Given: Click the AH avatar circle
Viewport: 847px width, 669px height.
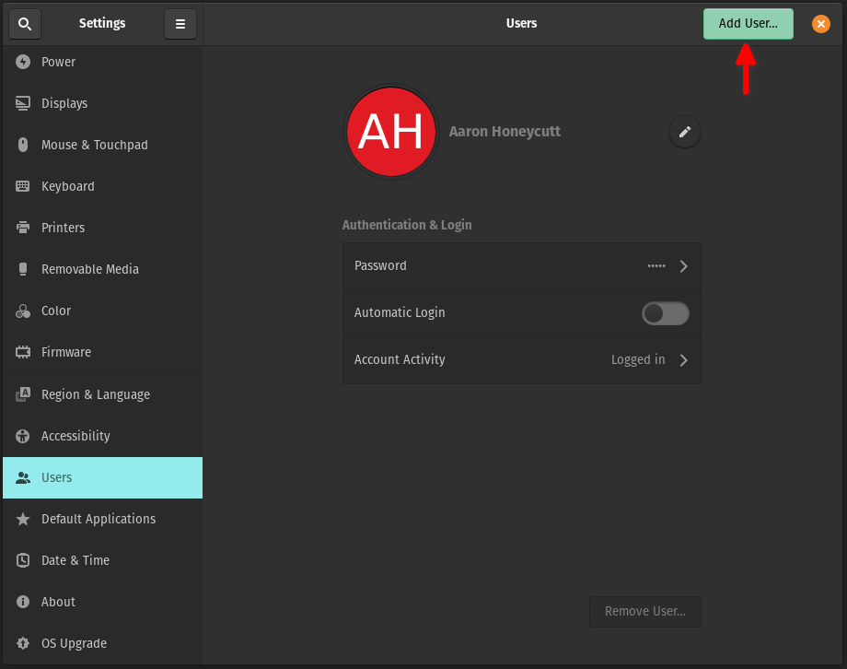Looking at the screenshot, I should click(x=390, y=131).
